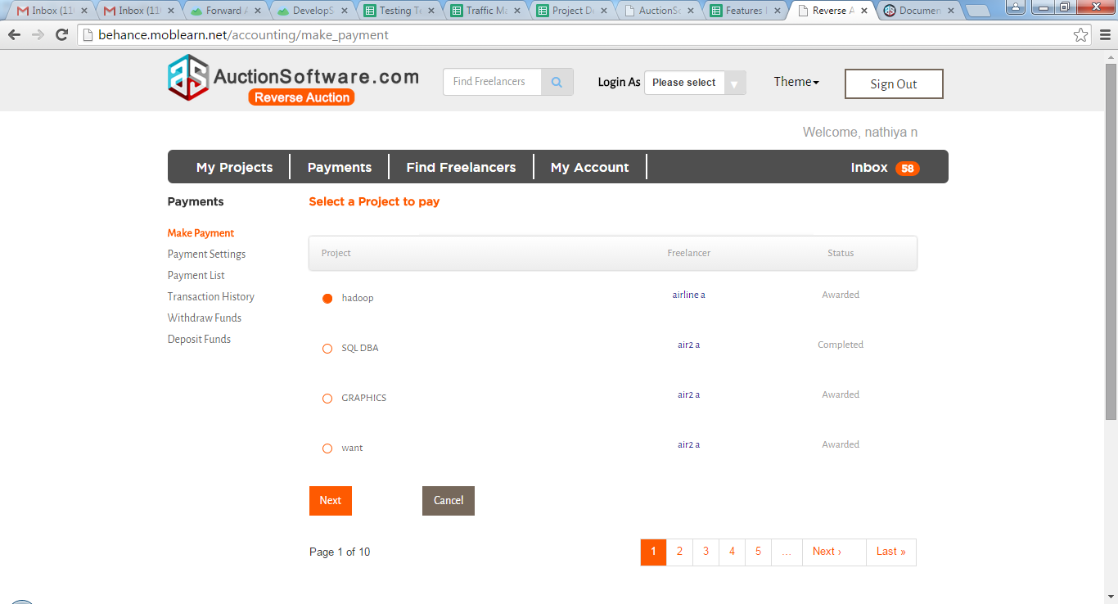The height and width of the screenshot is (604, 1118).
Task: Open freelancer airline a profile link
Action: pyautogui.click(x=688, y=295)
